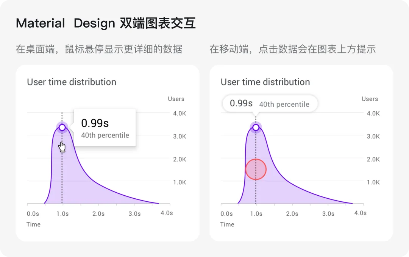Click the 3.0K axis label on left chart
Viewport: 409px width, 257px height.
(x=180, y=136)
